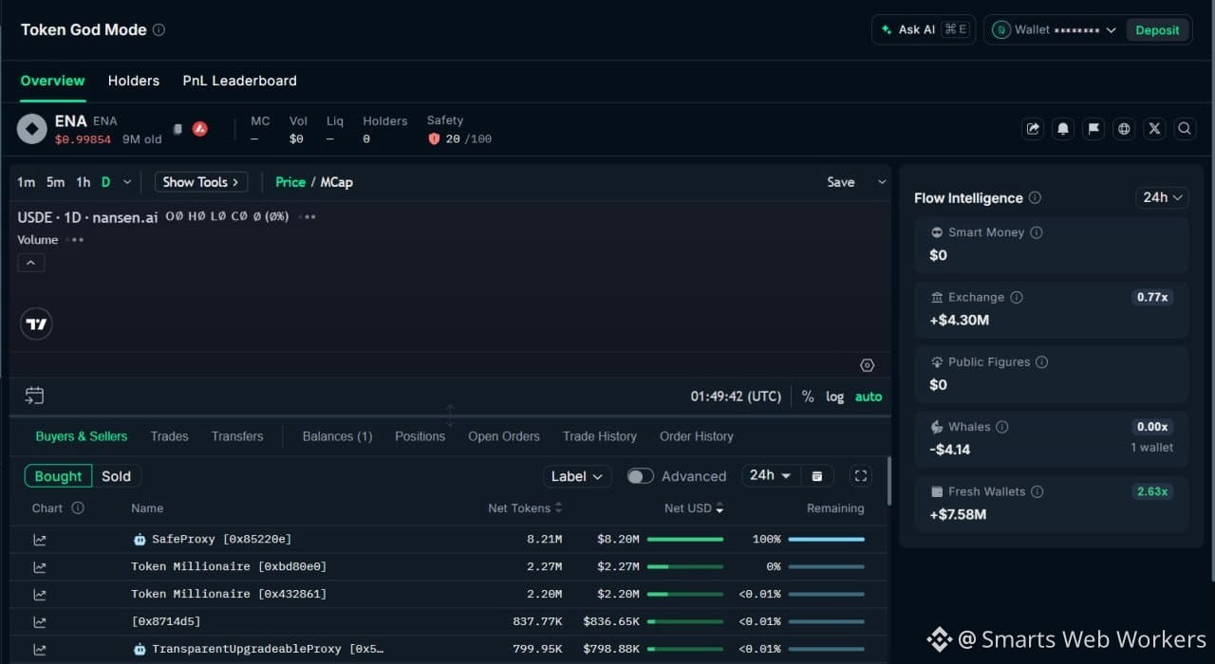1215x664 pixels.
Task: Open the Save dropdown arrow
Action: (882, 182)
